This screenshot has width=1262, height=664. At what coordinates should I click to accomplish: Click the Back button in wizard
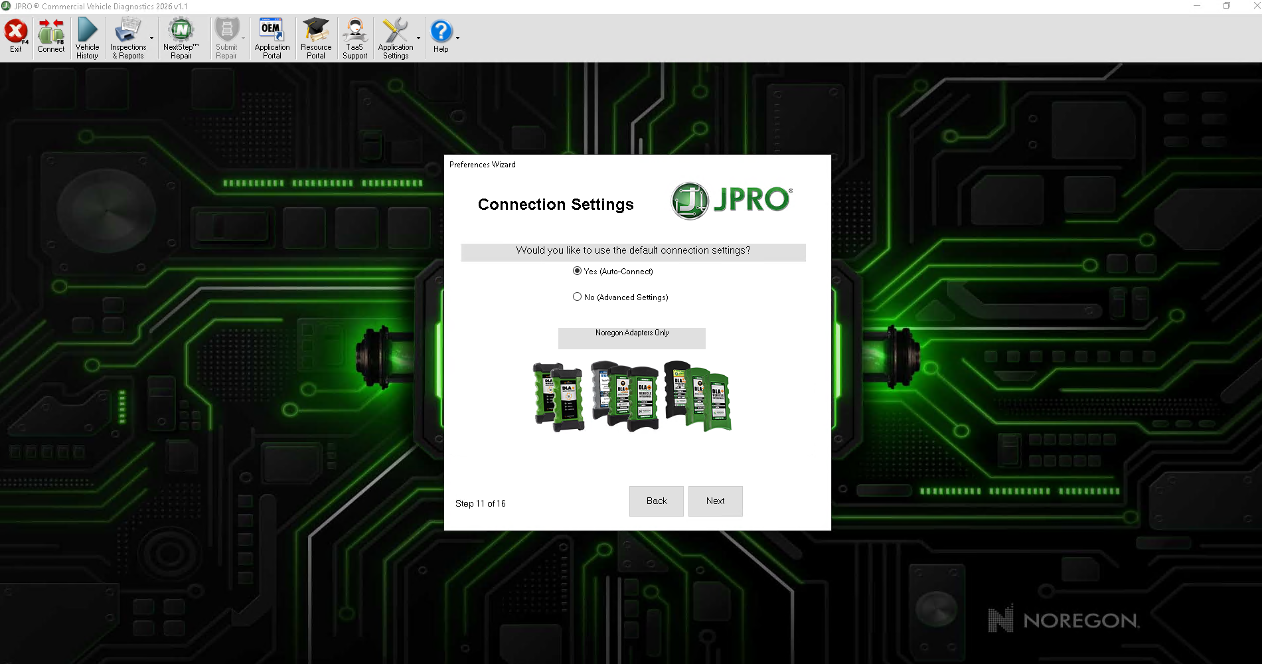[657, 501]
